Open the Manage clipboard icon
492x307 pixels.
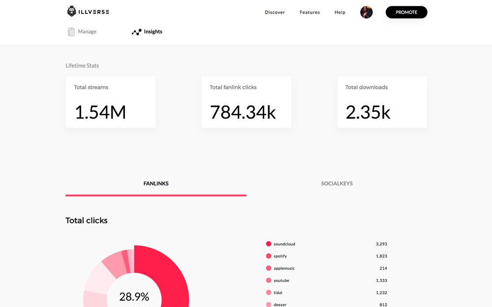pos(71,32)
